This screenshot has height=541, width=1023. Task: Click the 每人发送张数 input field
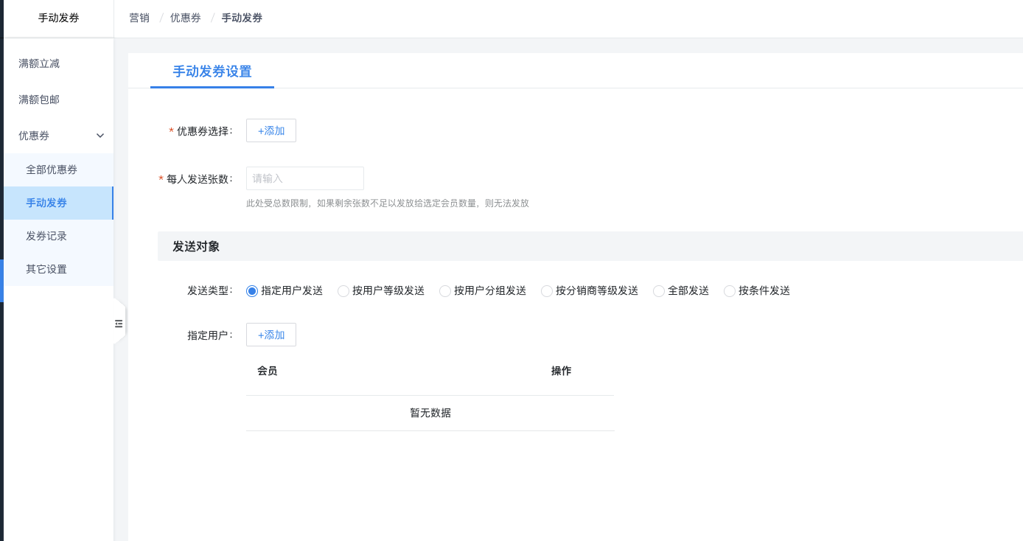(304, 178)
